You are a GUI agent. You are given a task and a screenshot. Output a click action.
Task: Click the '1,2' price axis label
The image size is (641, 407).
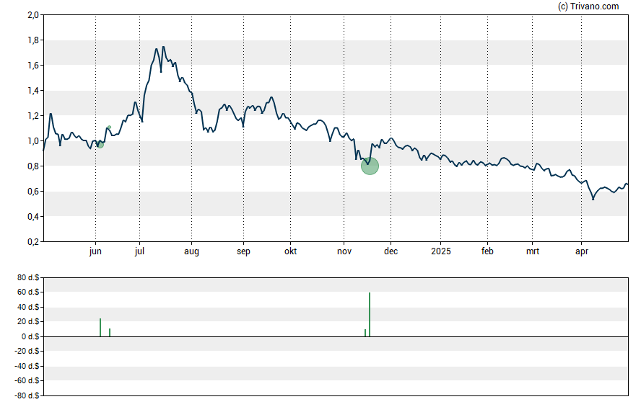click(33, 116)
